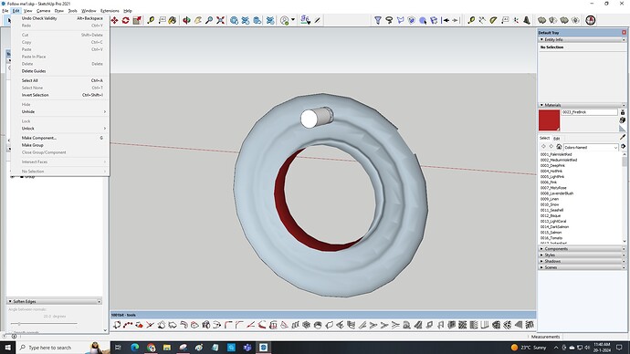630x354 pixels.
Task: Select the Move tool in top toolbar
Action: click(x=114, y=20)
